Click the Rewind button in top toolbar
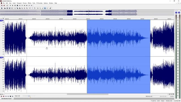Viewport: 181px width, 102px height. [25, 5]
